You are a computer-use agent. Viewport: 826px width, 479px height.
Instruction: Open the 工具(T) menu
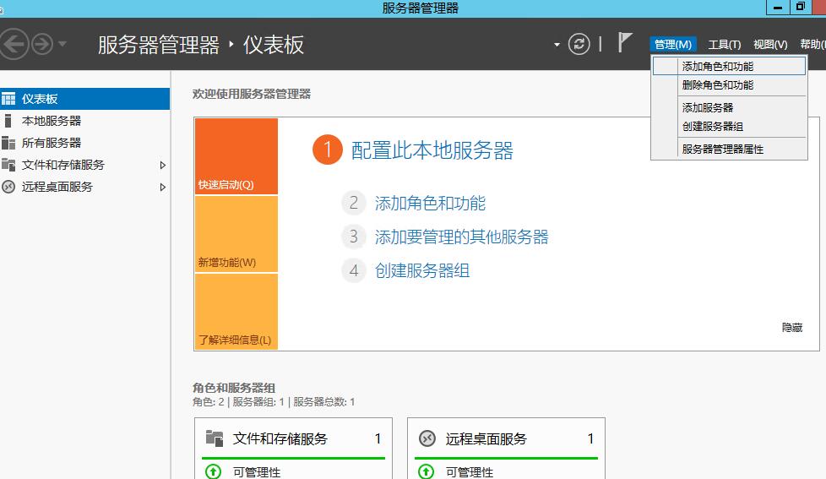tap(724, 45)
